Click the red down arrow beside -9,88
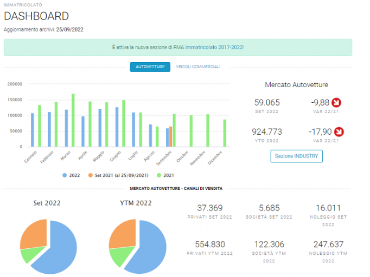This screenshot has height=277, width=370. click(x=336, y=102)
